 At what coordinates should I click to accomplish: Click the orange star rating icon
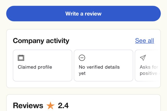pyautogui.click(x=50, y=105)
